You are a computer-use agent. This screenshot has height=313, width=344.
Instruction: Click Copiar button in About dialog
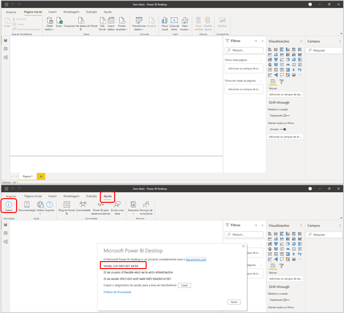[184, 285]
